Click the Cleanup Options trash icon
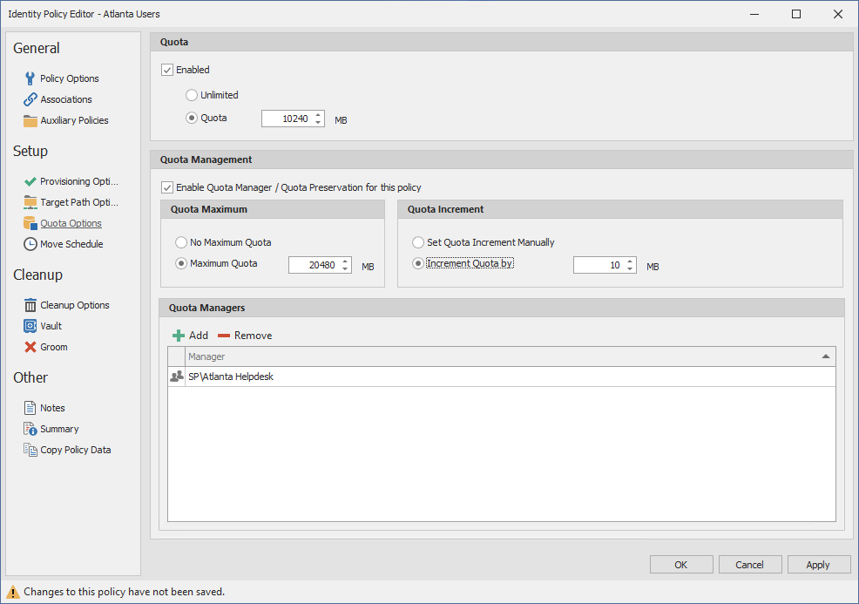 (30, 305)
